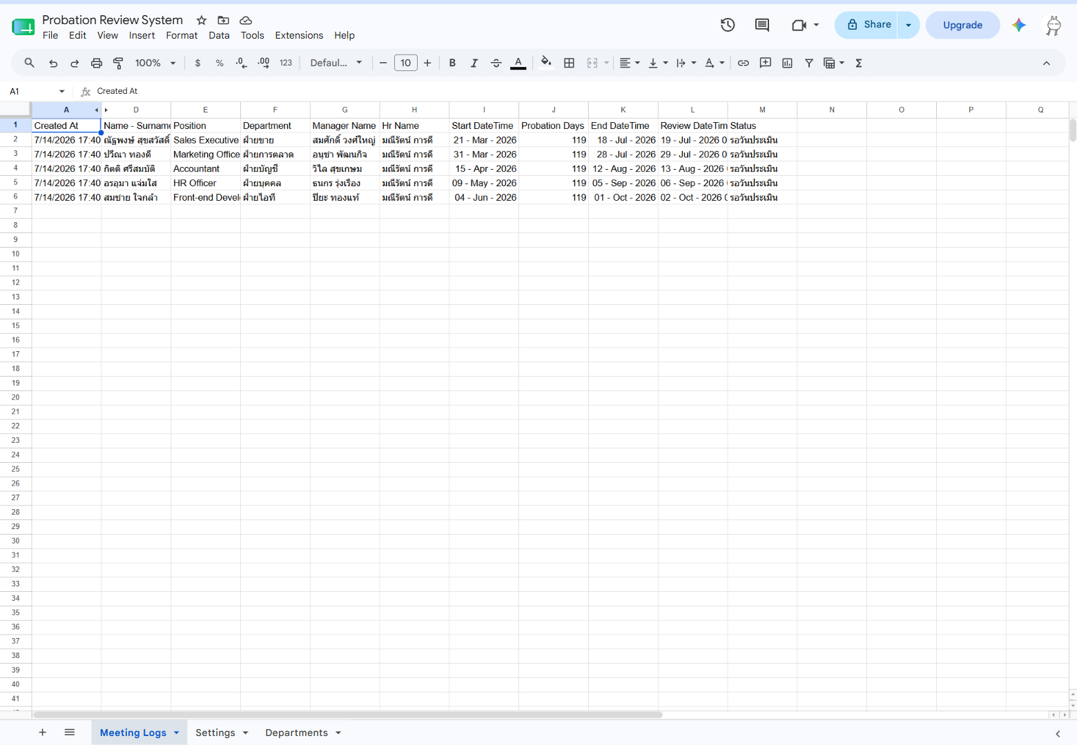Print the spreadsheet
Viewport: 1077px width, 745px height.
click(x=97, y=63)
